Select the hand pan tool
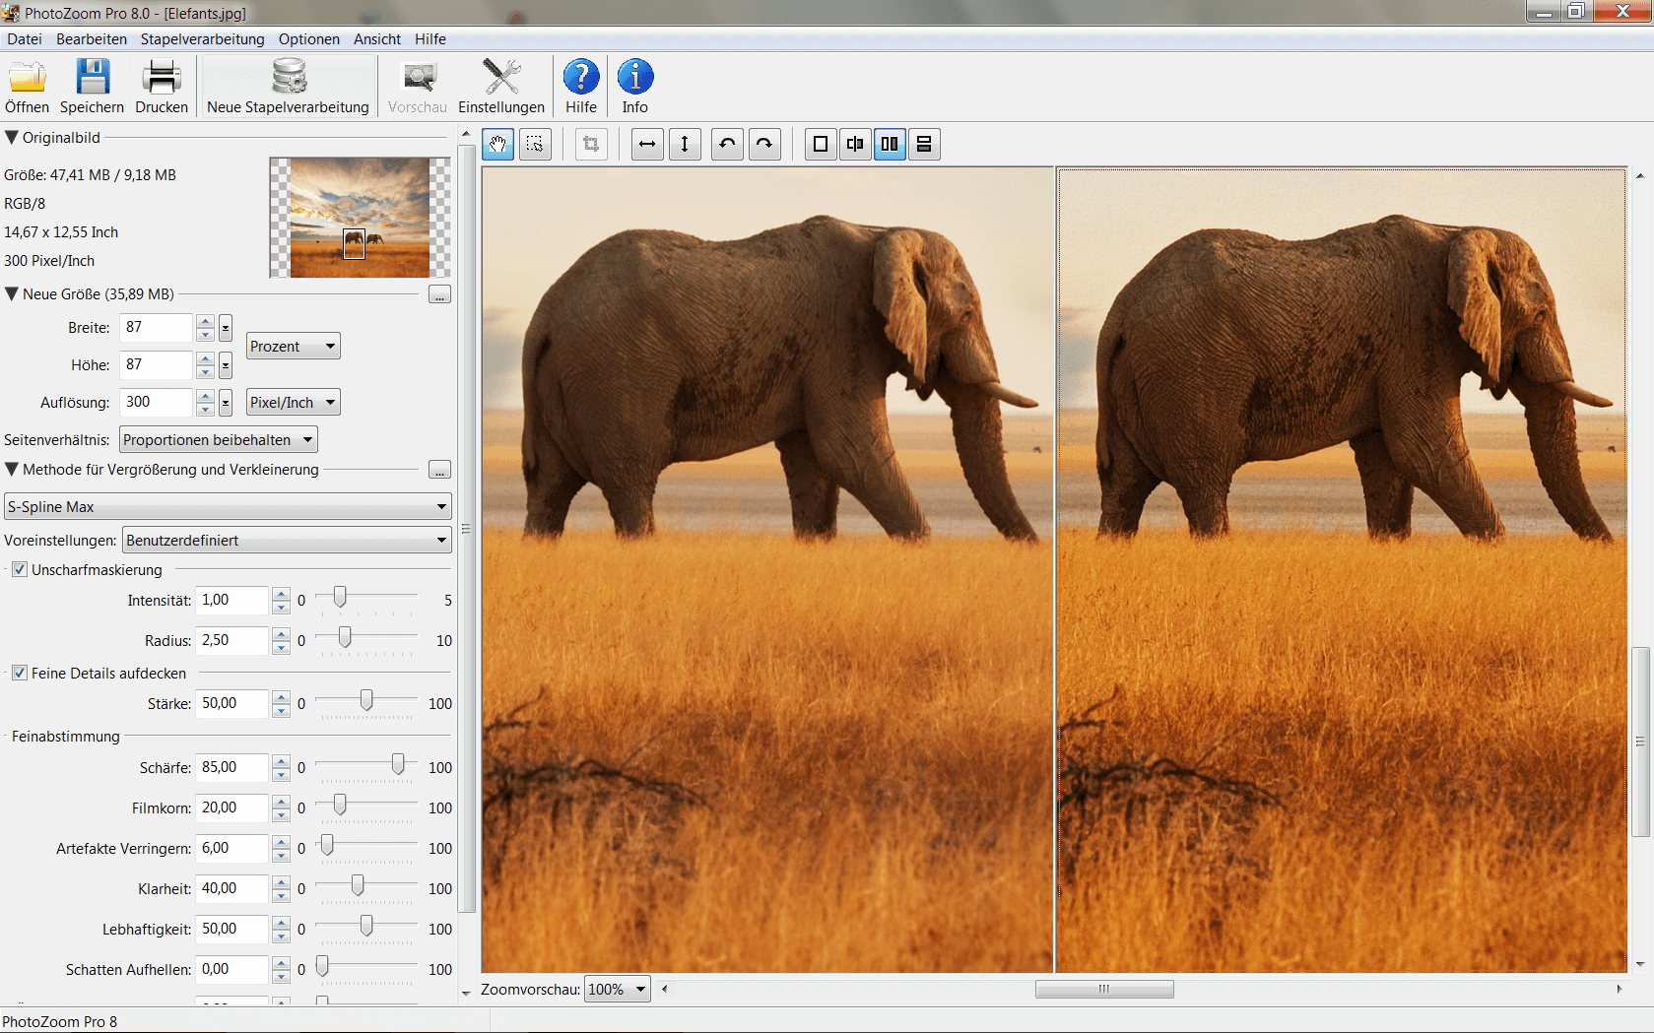Screen dimensions: 1654x1033 pos(497,144)
